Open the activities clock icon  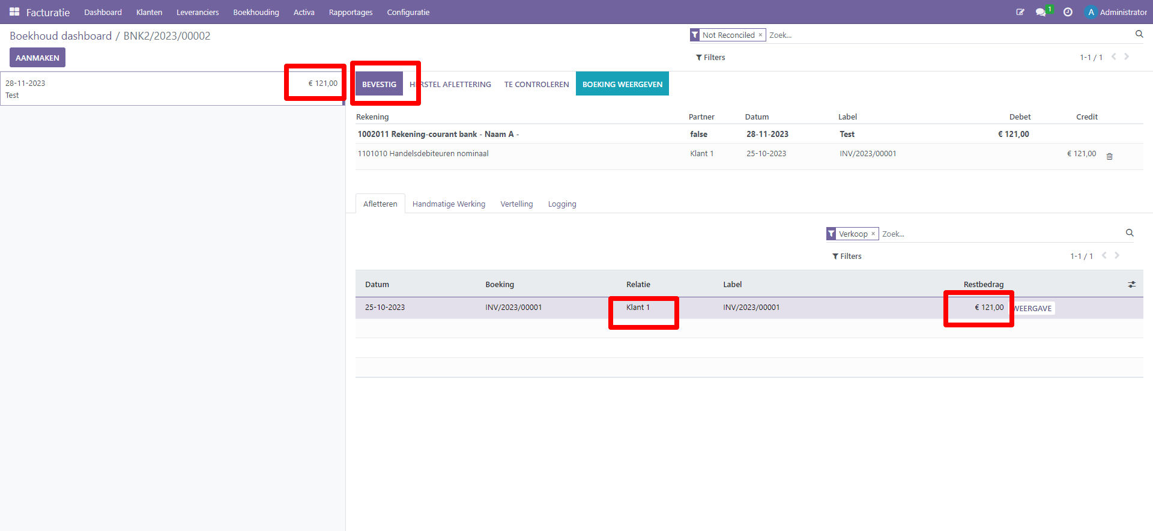pos(1068,12)
